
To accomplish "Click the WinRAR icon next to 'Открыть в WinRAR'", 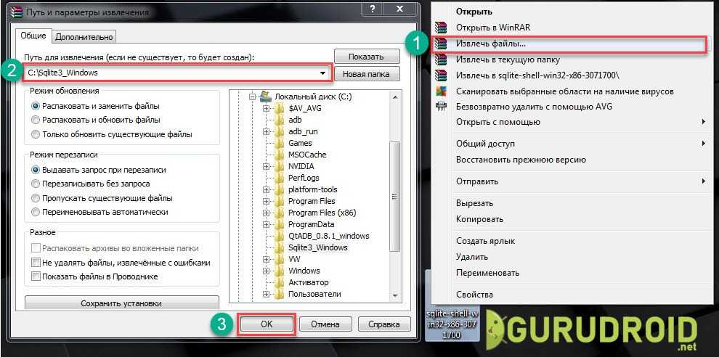I will point(441,28).
